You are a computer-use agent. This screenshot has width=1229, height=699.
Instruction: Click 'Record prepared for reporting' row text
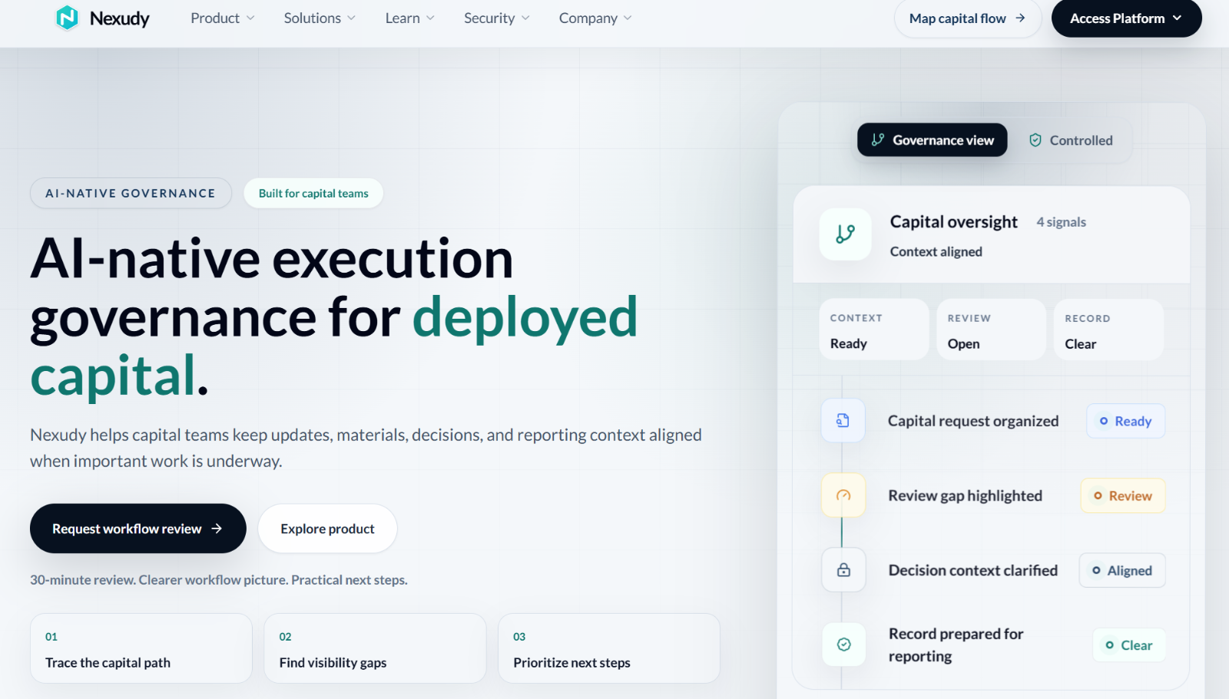click(956, 644)
